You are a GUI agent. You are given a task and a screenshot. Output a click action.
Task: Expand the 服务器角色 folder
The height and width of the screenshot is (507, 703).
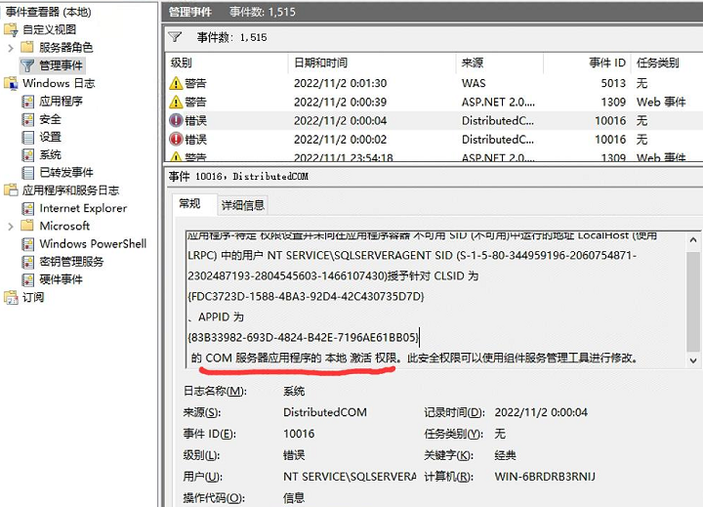click(x=10, y=48)
